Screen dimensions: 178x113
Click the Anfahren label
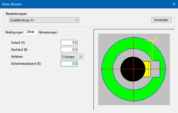pos(17,56)
